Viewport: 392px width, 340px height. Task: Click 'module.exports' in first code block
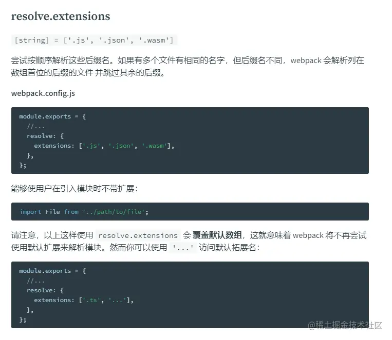click(x=45, y=116)
